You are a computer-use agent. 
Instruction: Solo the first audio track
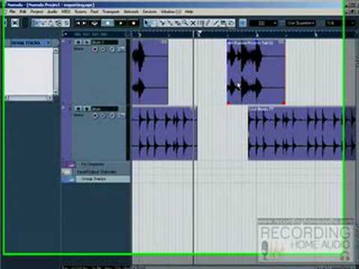coord(86,43)
